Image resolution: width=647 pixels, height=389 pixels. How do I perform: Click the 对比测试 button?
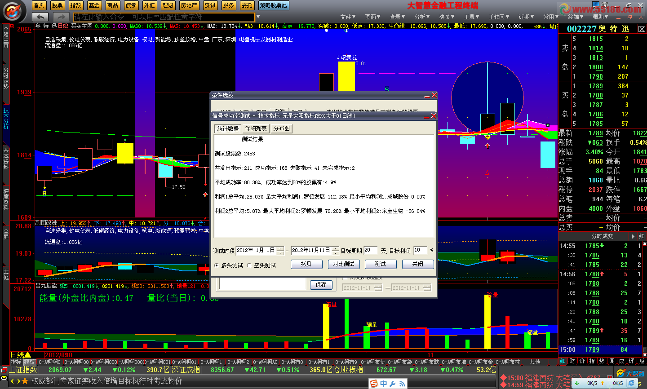[x=343, y=264]
